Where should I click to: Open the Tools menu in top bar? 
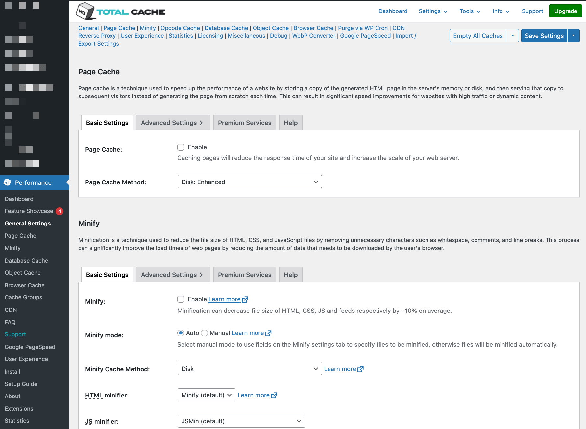pyautogui.click(x=470, y=11)
